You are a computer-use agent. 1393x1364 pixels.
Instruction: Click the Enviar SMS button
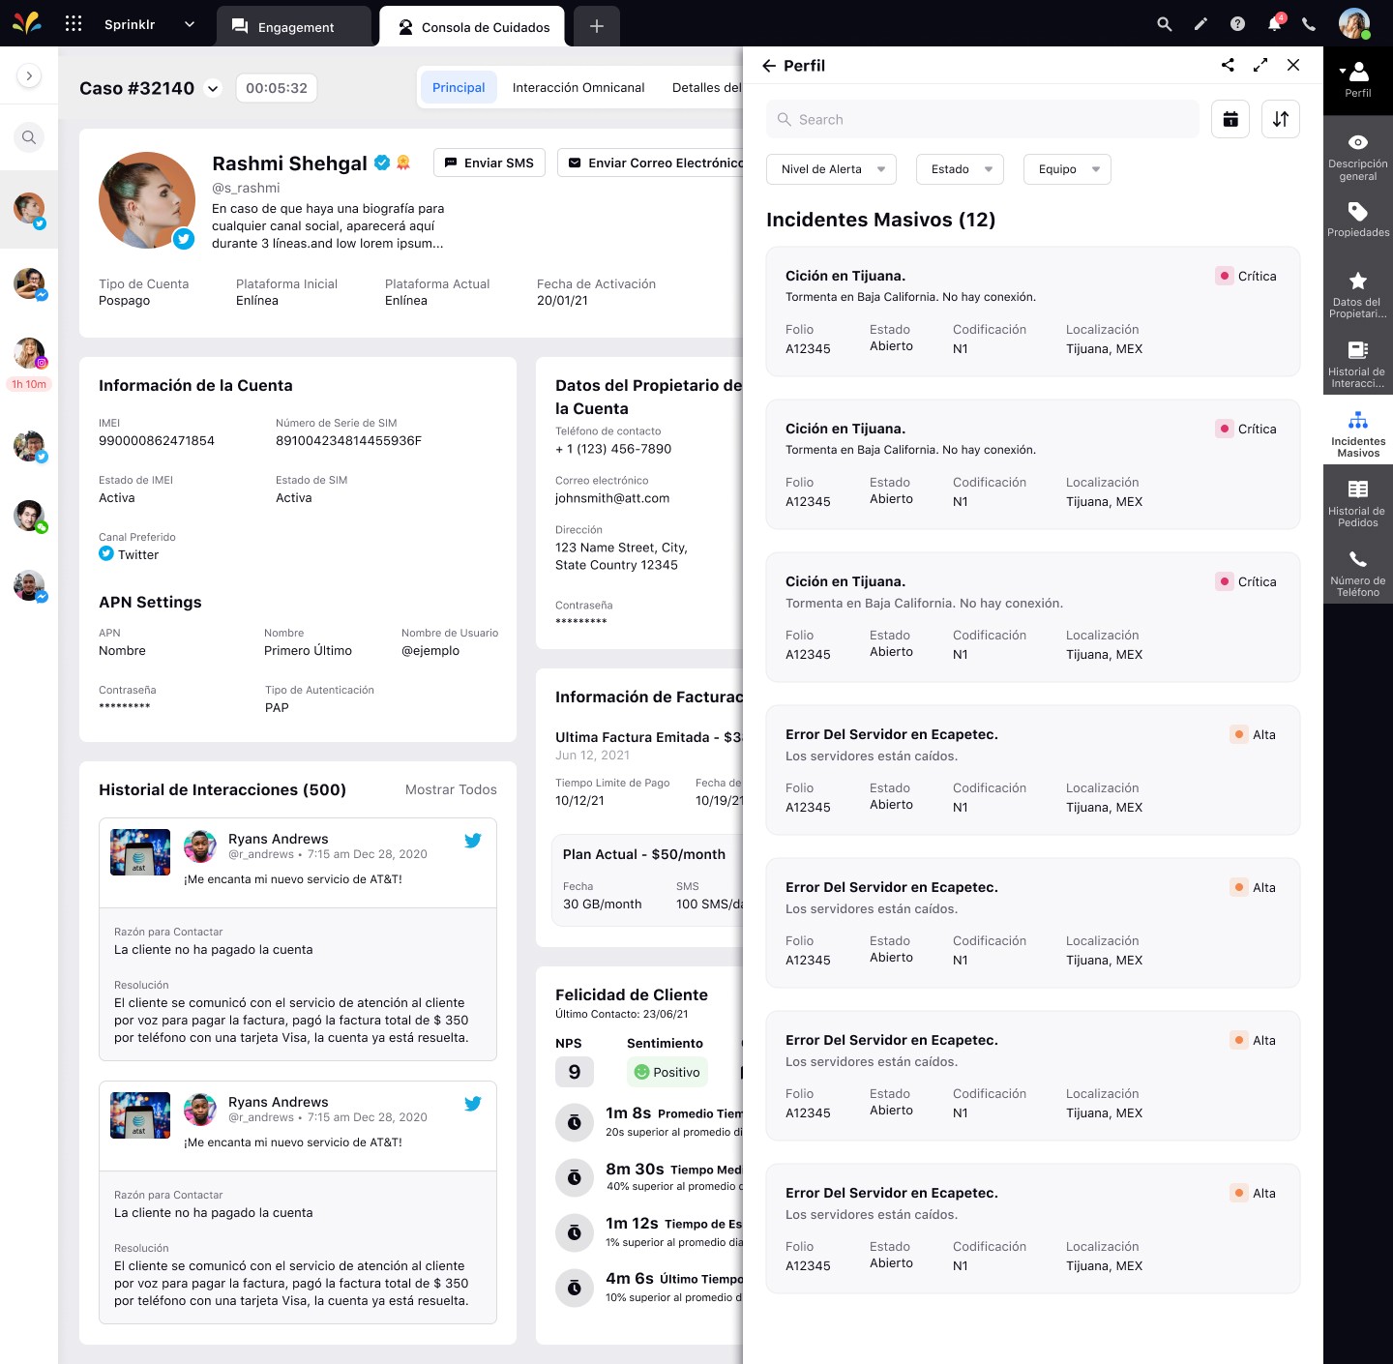489,163
